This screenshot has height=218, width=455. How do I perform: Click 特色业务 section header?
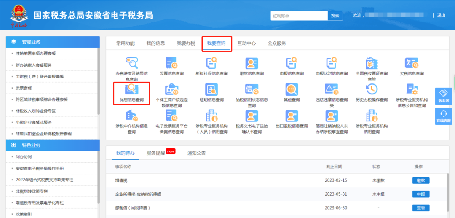pyautogui.click(x=53, y=145)
